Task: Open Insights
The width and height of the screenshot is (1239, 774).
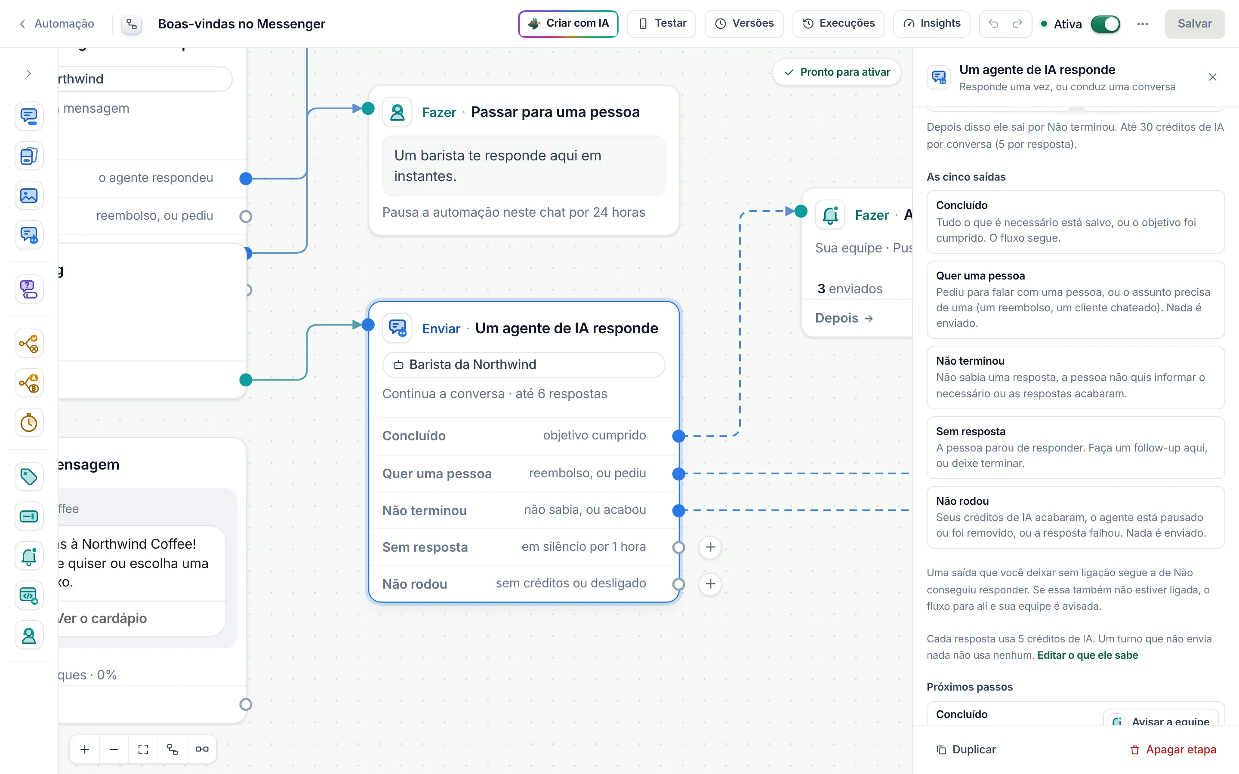Action: click(x=931, y=24)
